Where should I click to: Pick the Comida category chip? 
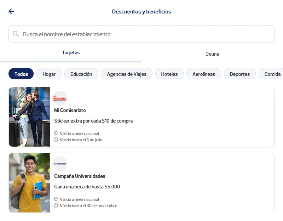point(272,74)
